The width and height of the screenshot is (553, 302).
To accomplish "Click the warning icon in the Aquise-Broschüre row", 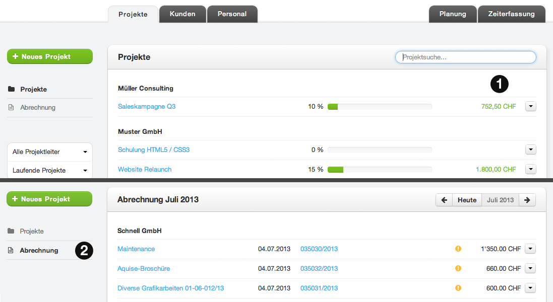I will (458, 269).
